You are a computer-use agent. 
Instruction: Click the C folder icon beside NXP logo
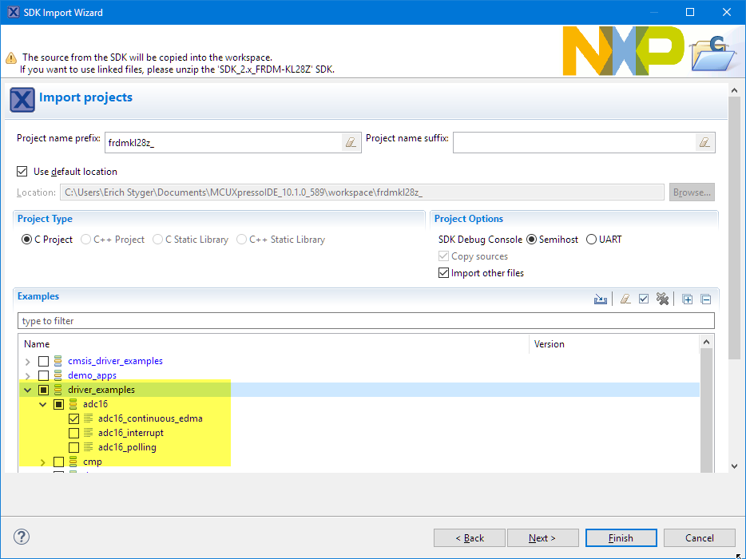point(712,54)
